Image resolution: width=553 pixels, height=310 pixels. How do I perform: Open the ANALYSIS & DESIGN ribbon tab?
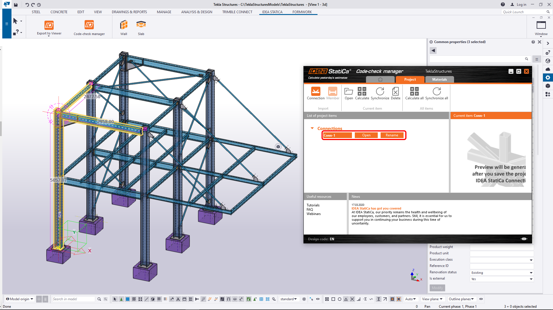click(x=196, y=12)
